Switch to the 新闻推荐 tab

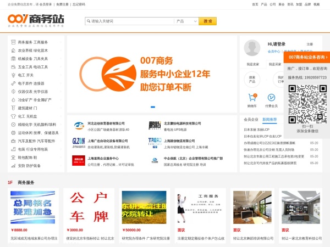click(x=269, y=119)
